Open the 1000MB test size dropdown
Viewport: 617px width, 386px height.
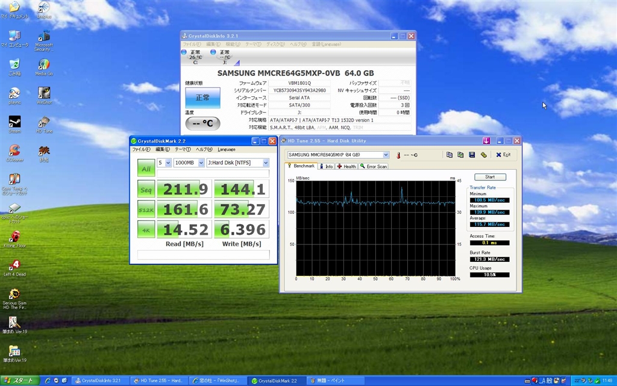[x=189, y=163]
